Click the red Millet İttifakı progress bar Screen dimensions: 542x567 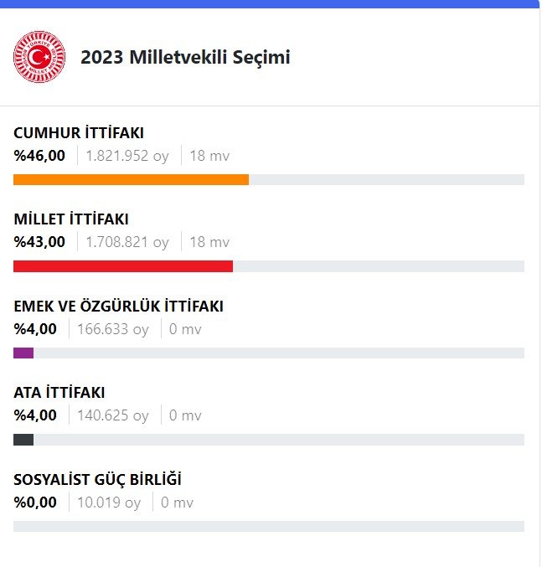122,266
